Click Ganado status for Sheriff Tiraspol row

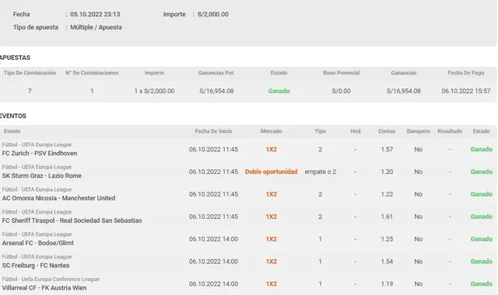coord(481,217)
